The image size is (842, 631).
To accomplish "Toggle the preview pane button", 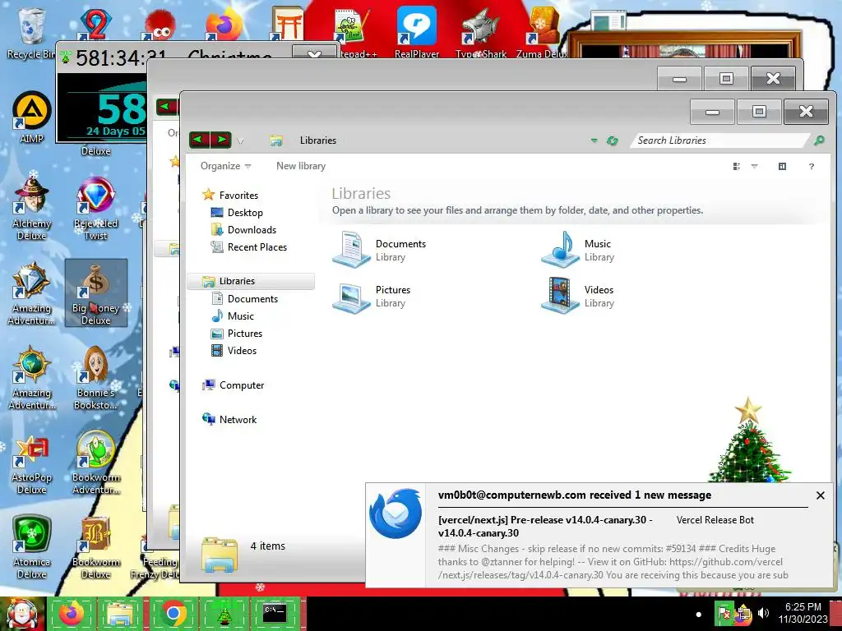I will point(782,166).
